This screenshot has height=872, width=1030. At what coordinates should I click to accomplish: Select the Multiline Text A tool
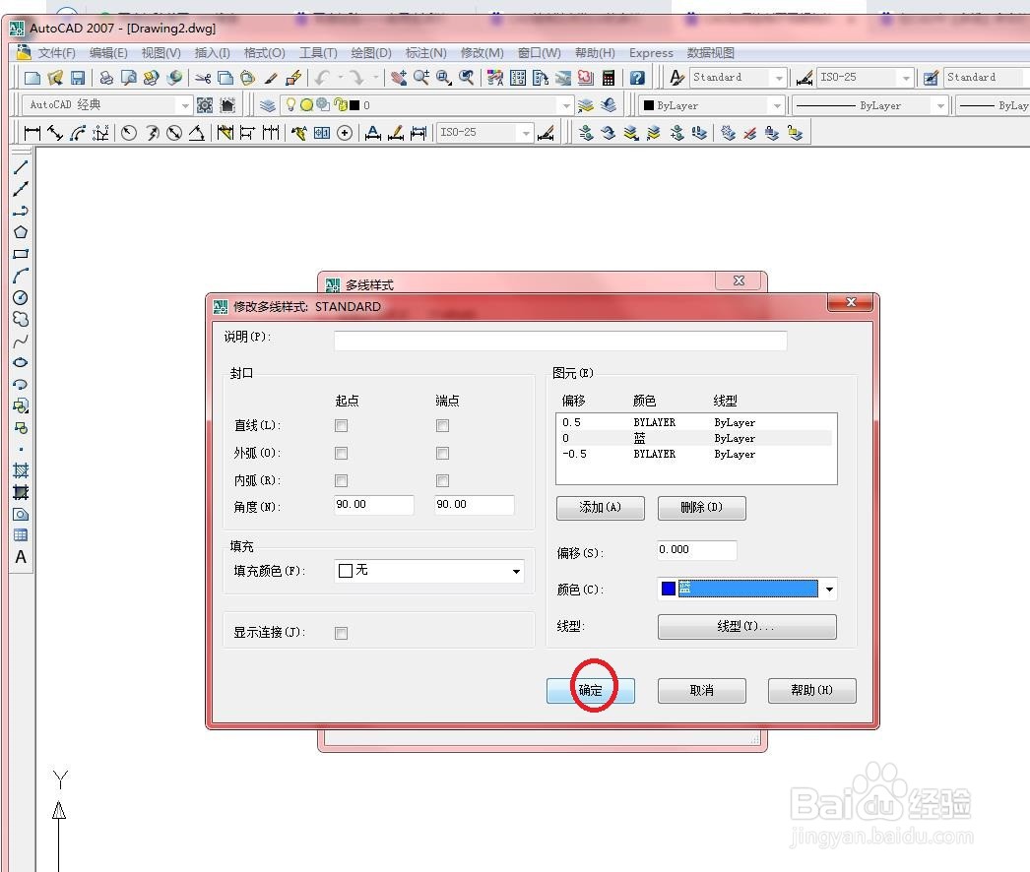pos(21,557)
